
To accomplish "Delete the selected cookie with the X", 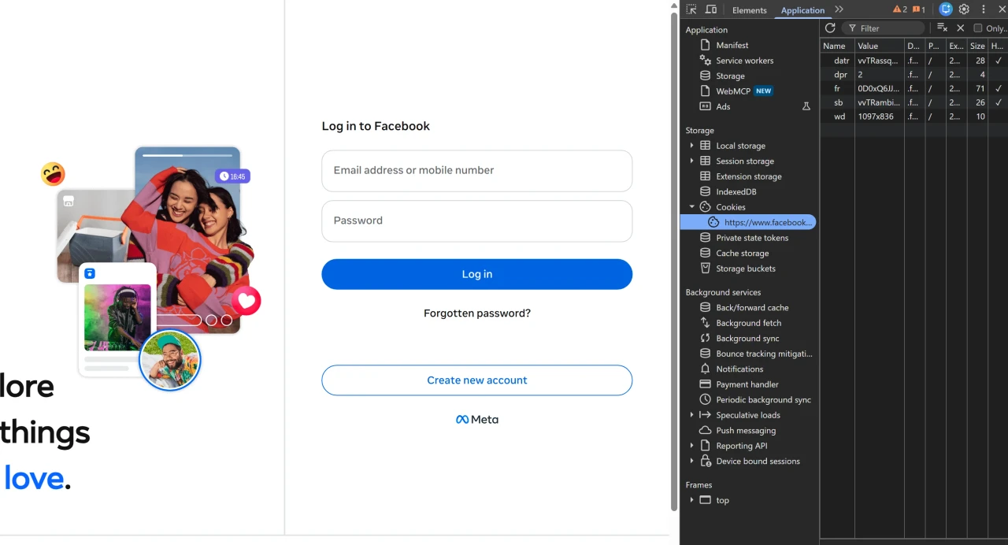I will 960,28.
